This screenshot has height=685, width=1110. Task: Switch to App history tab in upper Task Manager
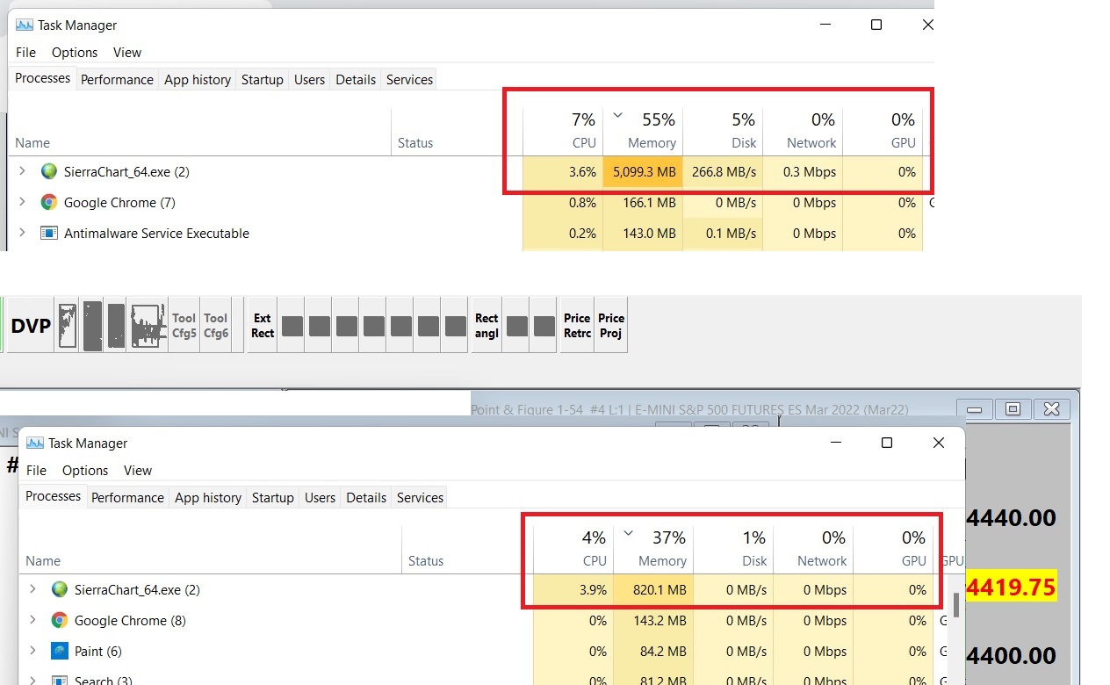[x=198, y=80]
